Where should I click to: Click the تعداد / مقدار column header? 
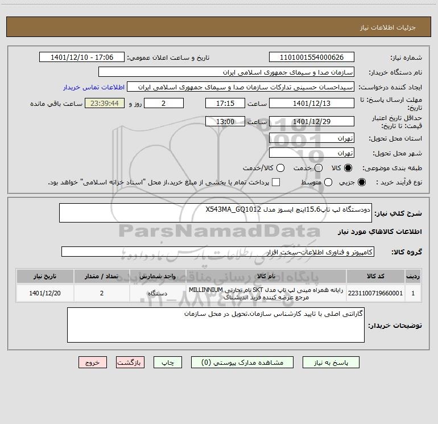102,277
